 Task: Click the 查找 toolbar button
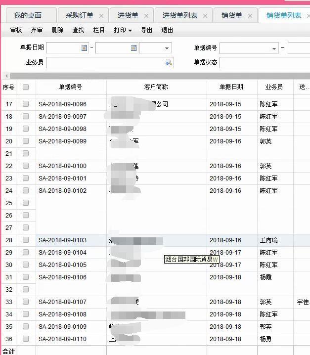click(x=78, y=30)
